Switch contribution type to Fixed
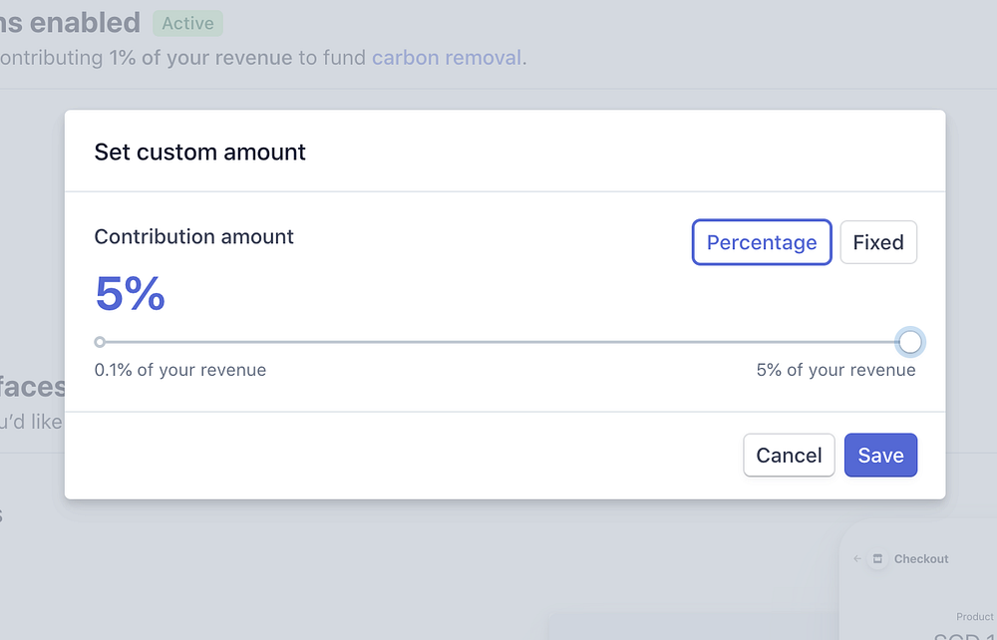 click(x=877, y=242)
